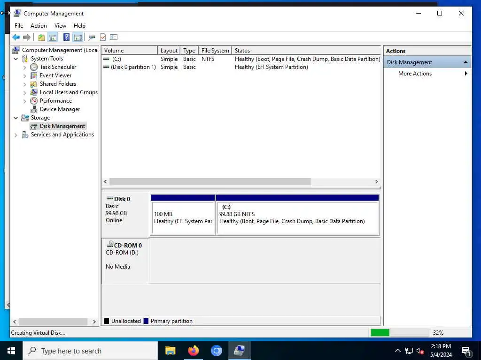Open File Explorer from the taskbar
481x360 pixels.
(170, 351)
